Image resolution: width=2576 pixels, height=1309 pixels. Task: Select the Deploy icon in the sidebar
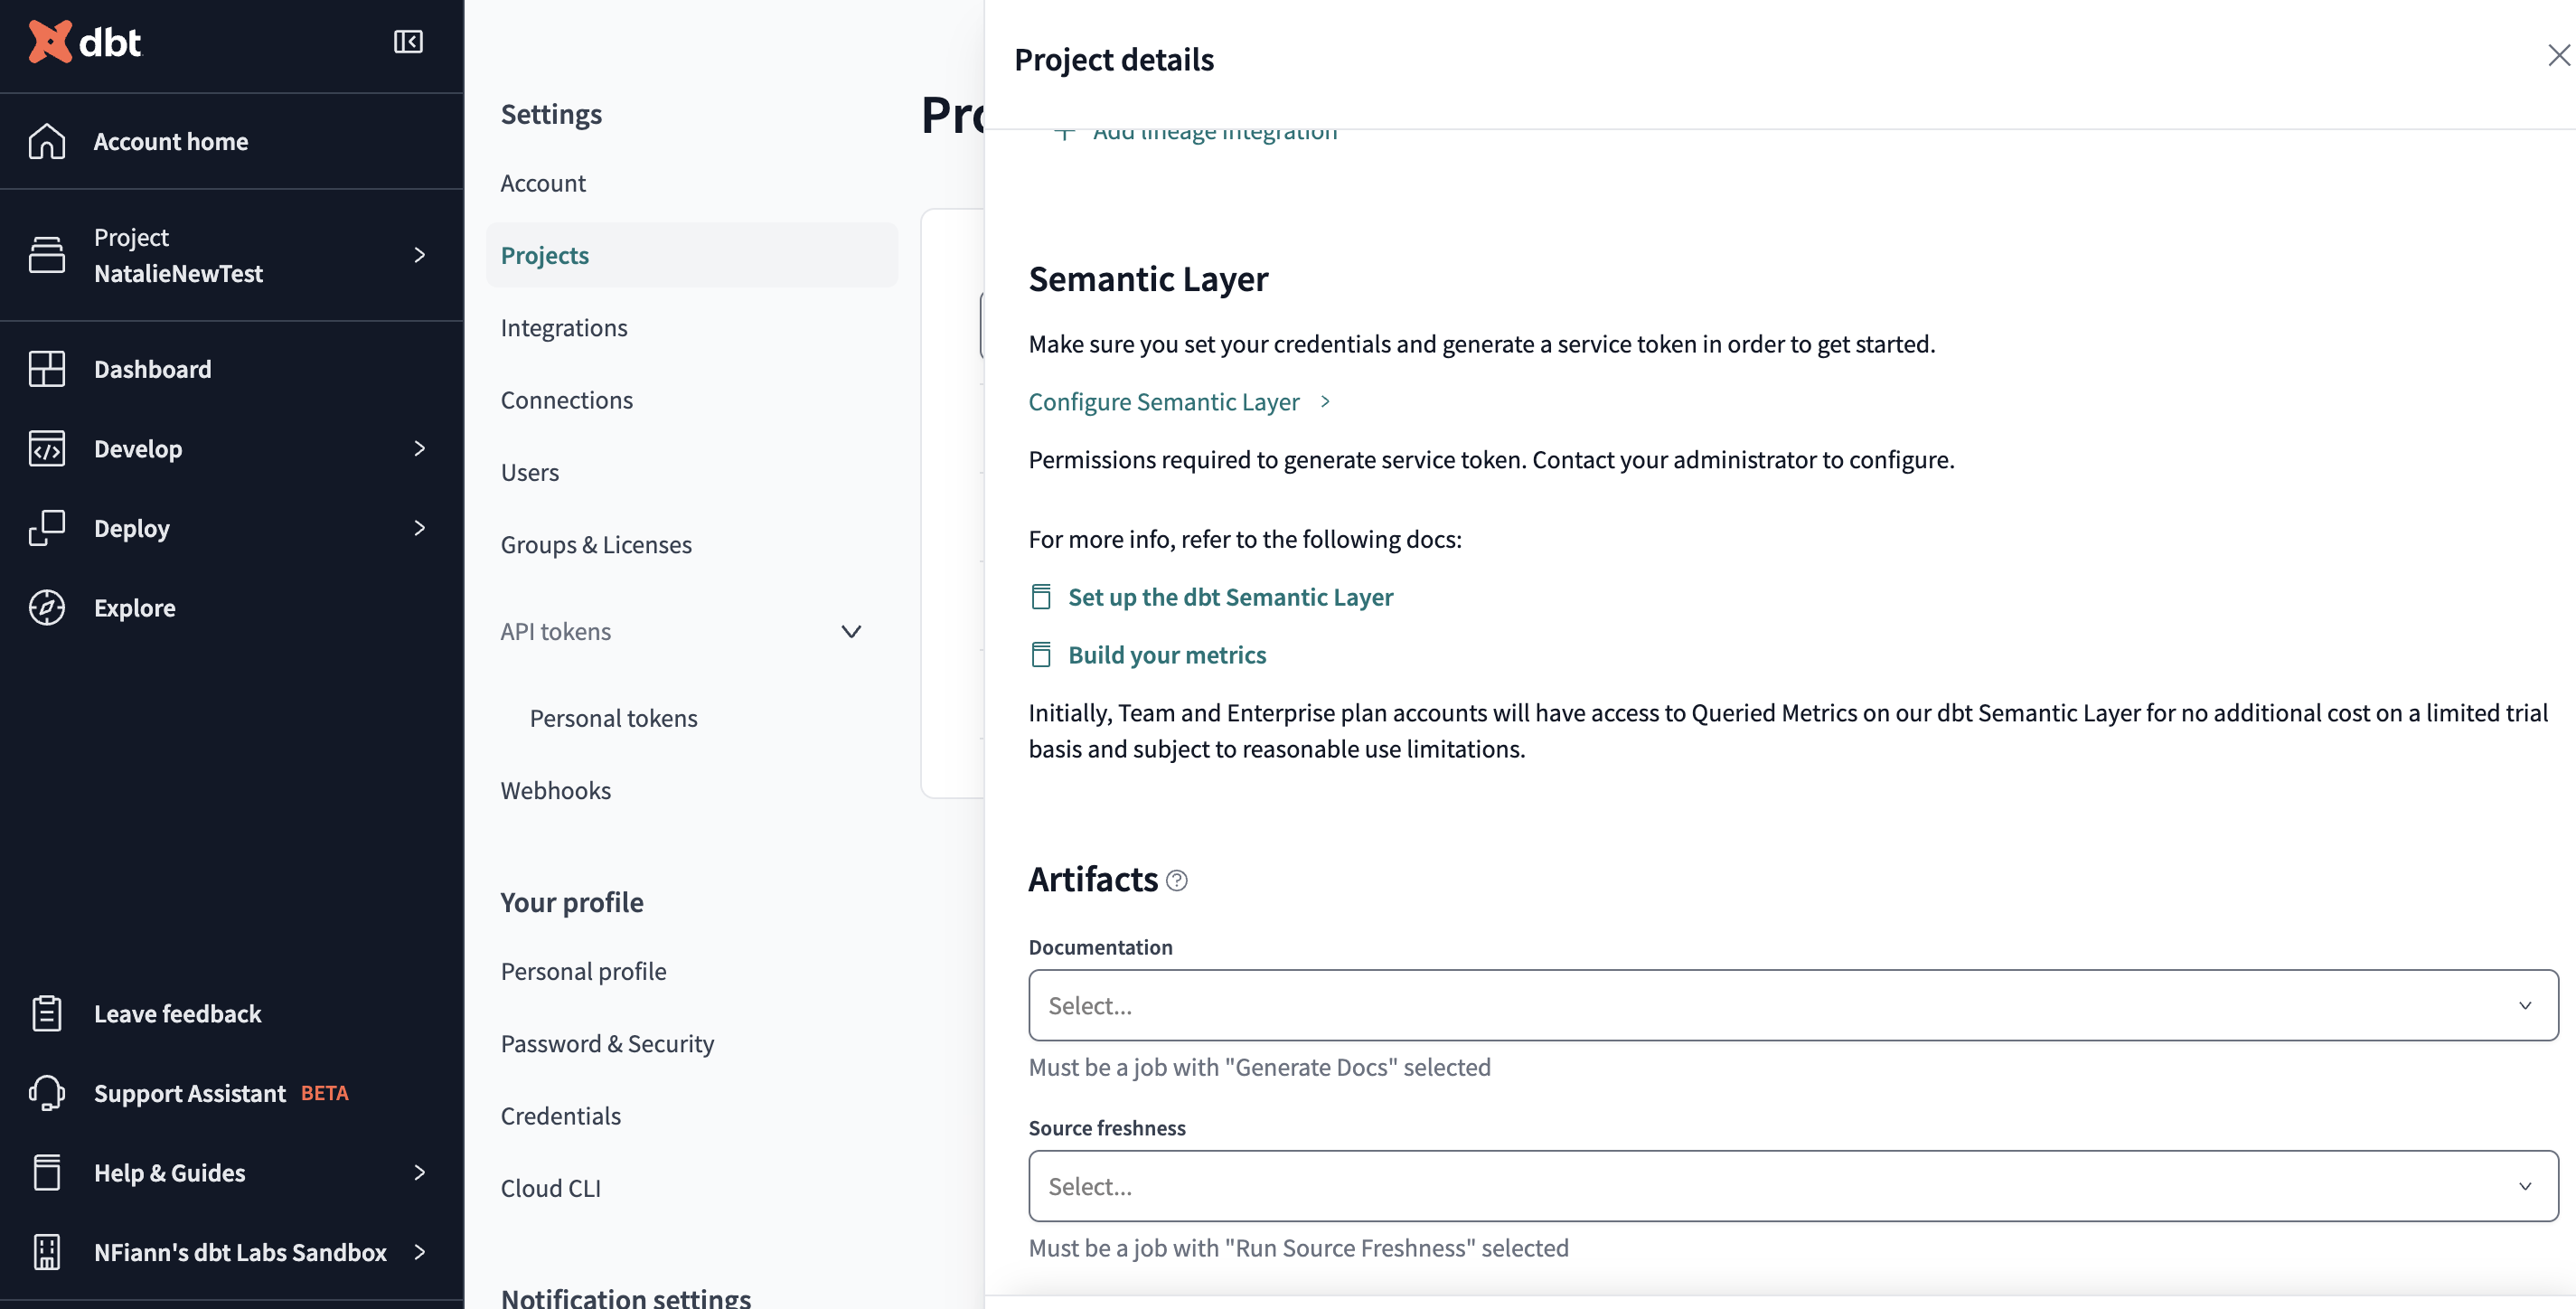tap(46, 528)
